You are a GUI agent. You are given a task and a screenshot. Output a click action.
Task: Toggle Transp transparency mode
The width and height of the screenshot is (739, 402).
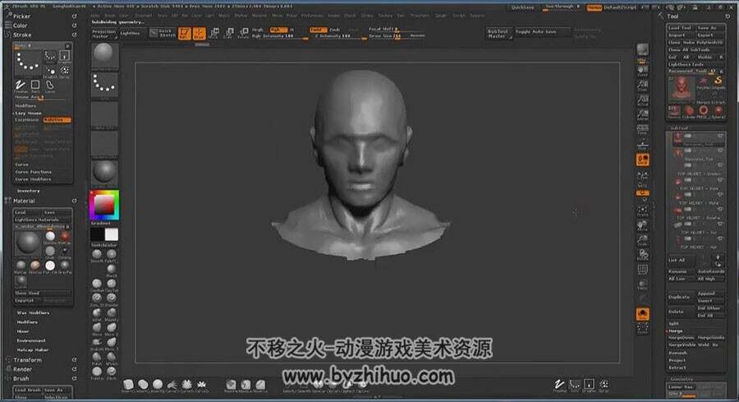point(642,284)
